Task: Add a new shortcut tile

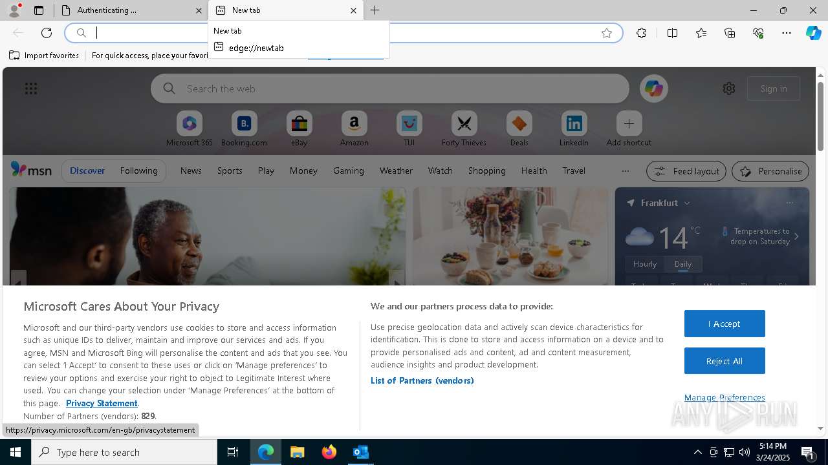Action: [629, 129]
